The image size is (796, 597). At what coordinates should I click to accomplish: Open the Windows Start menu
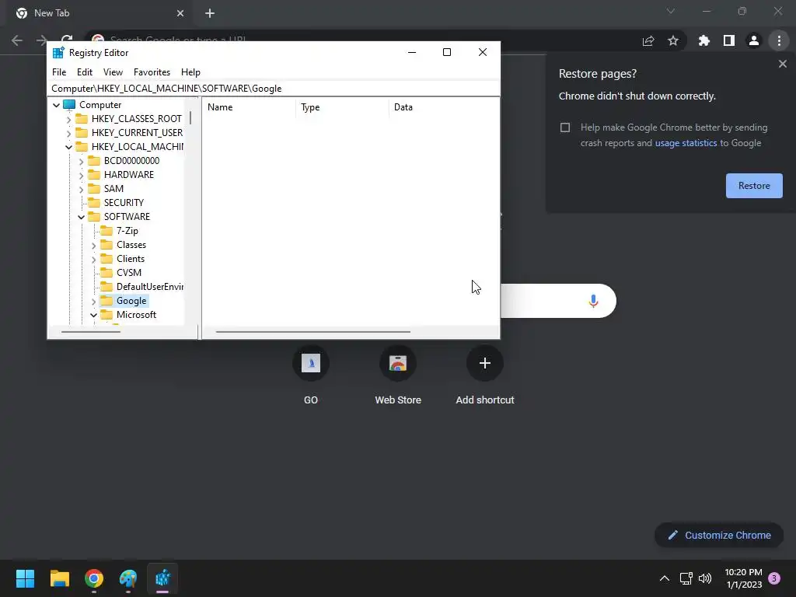click(x=25, y=578)
